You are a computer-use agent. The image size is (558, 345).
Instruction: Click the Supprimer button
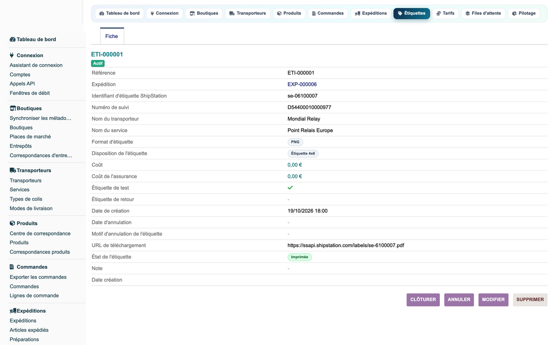pyautogui.click(x=530, y=299)
